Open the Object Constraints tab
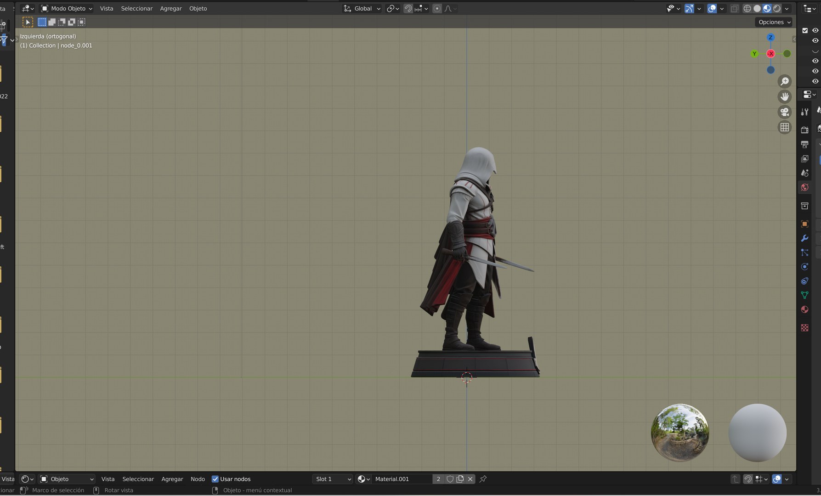 coord(804,281)
